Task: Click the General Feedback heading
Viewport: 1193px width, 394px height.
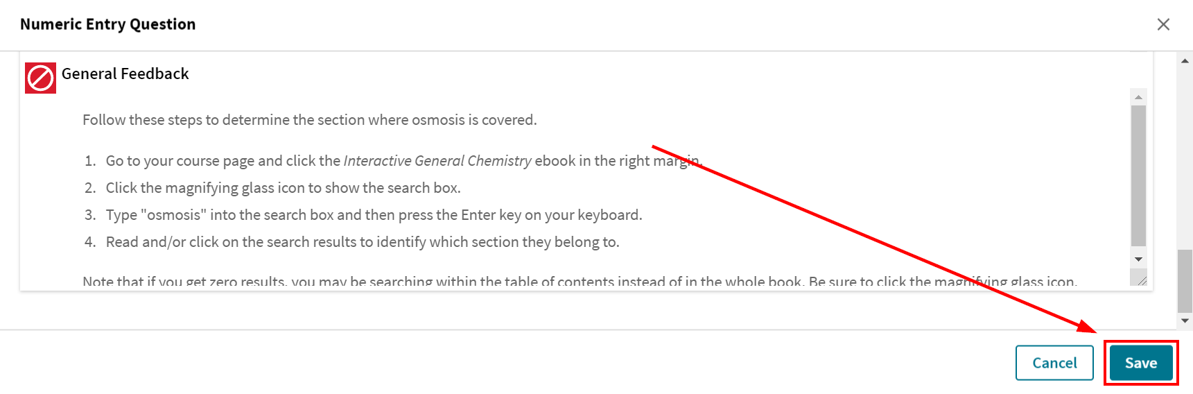Action: coord(125,74)
